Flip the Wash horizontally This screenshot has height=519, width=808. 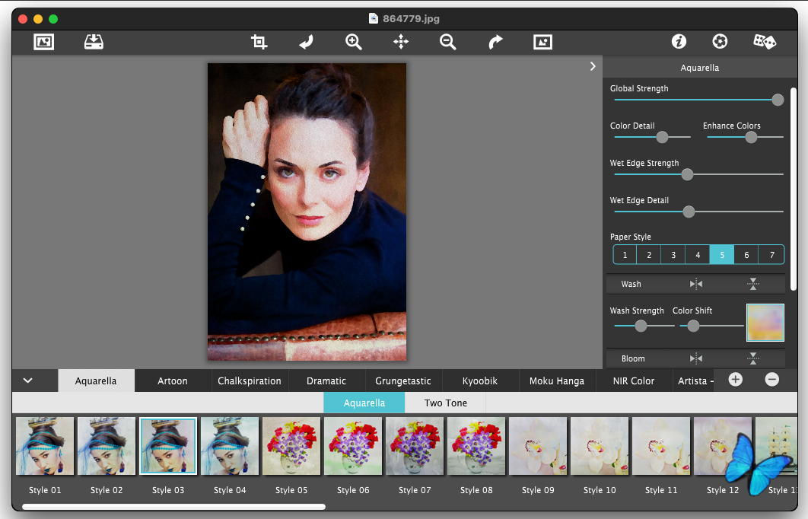(696, 284)
